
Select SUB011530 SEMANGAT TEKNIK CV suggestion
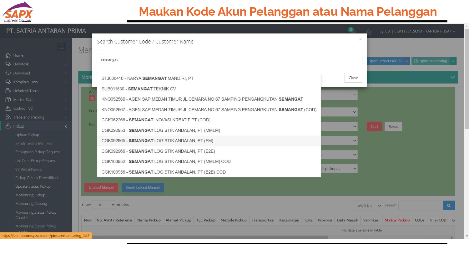[209, 89]
